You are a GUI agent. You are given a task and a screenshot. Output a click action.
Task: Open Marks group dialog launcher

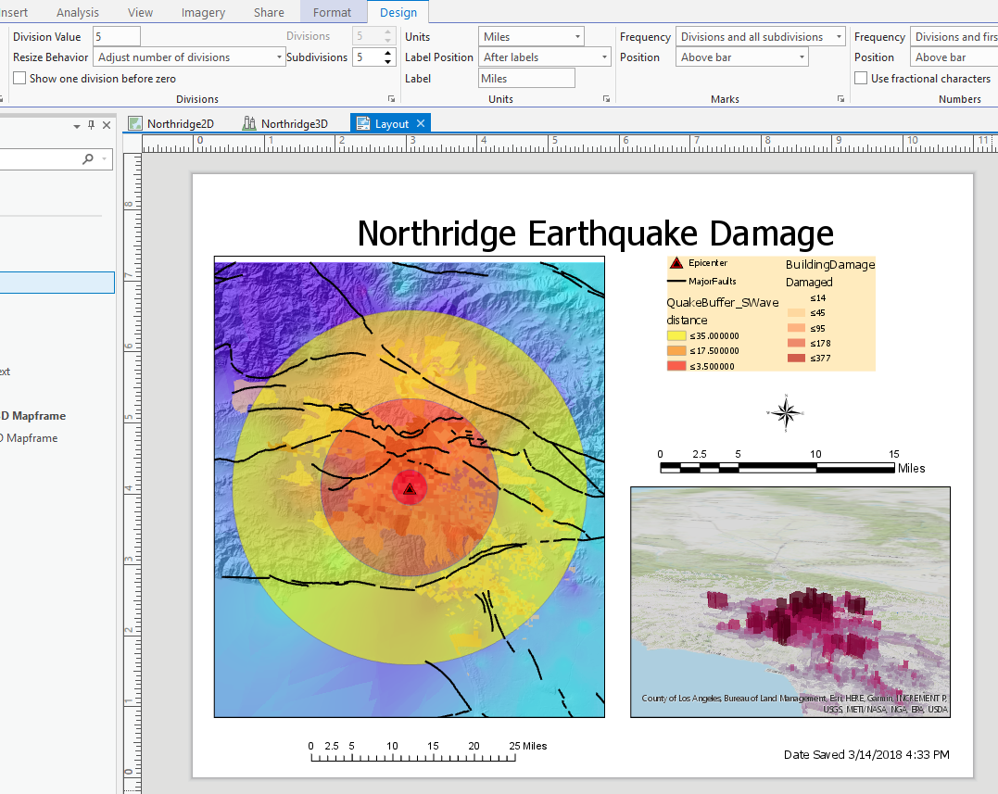(840, 99)
